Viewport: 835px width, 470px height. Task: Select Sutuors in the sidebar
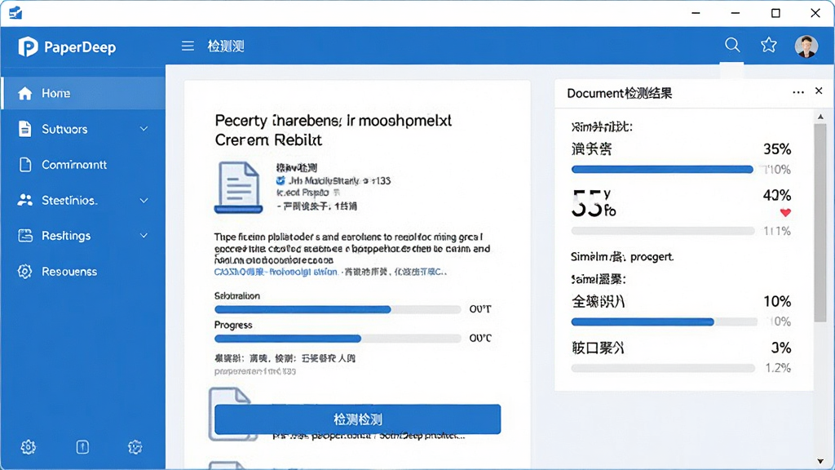[83, 129]
